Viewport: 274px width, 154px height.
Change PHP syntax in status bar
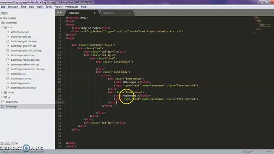click(x=268, y=152)
